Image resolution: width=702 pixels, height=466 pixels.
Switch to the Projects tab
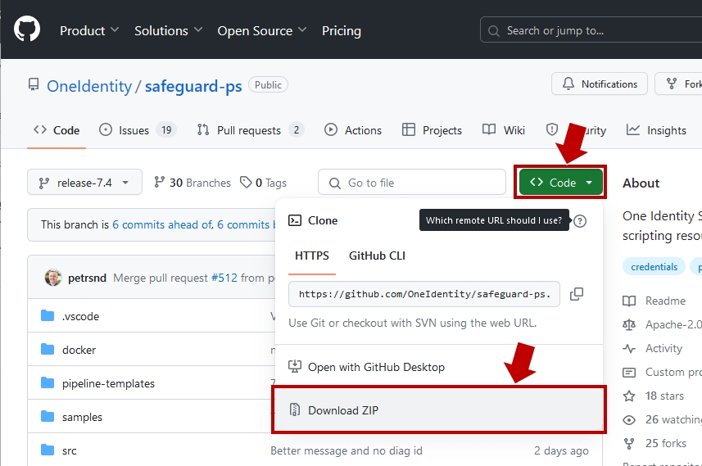pyautogui.click(x=432, y=130)
